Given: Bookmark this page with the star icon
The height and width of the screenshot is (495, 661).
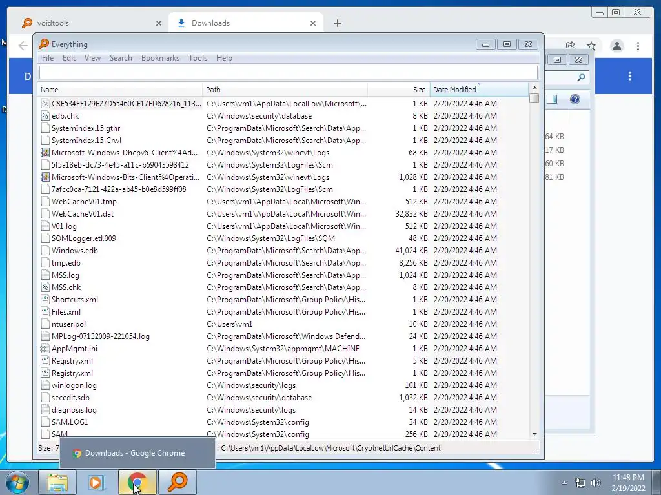Looking at the screenshot, I should click(x=591, y=45).
